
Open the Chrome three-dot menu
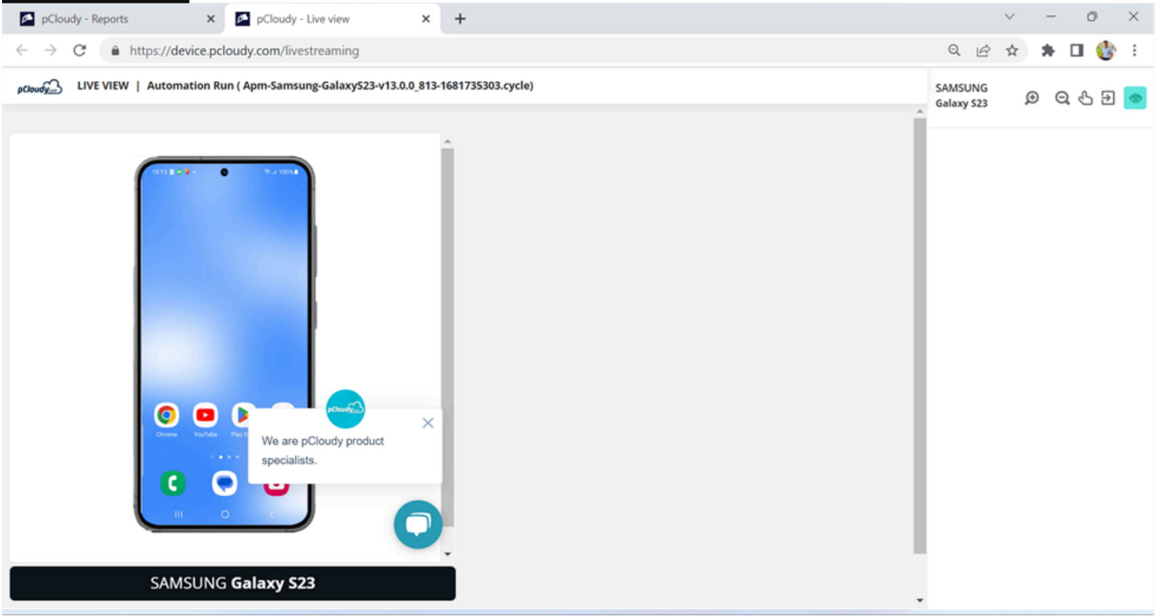(1134, 51)
